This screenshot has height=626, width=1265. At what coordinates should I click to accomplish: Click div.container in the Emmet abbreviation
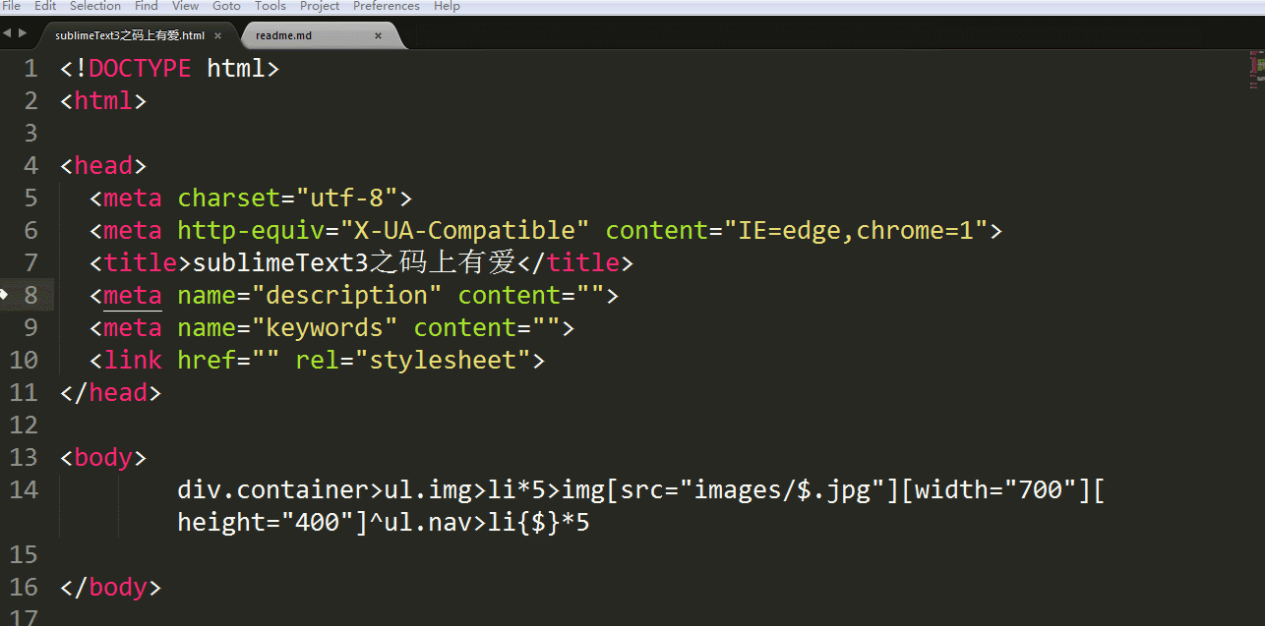point(272,489)
